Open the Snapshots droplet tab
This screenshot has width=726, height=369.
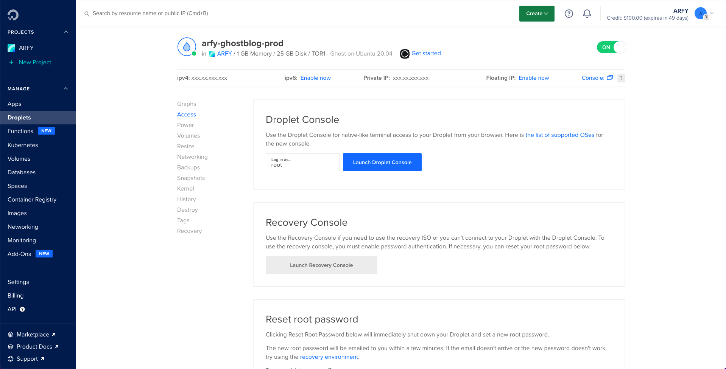[x=191, y=178]
